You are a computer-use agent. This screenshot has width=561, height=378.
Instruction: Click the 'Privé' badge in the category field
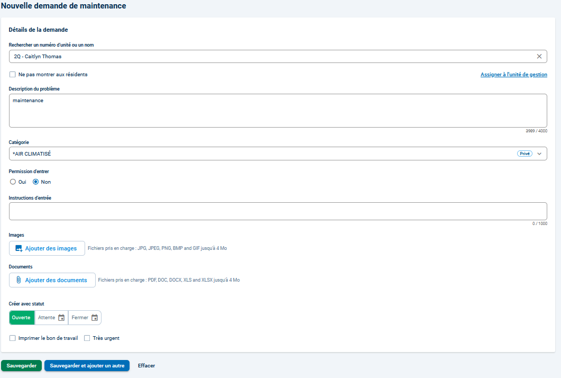[525, 154]
